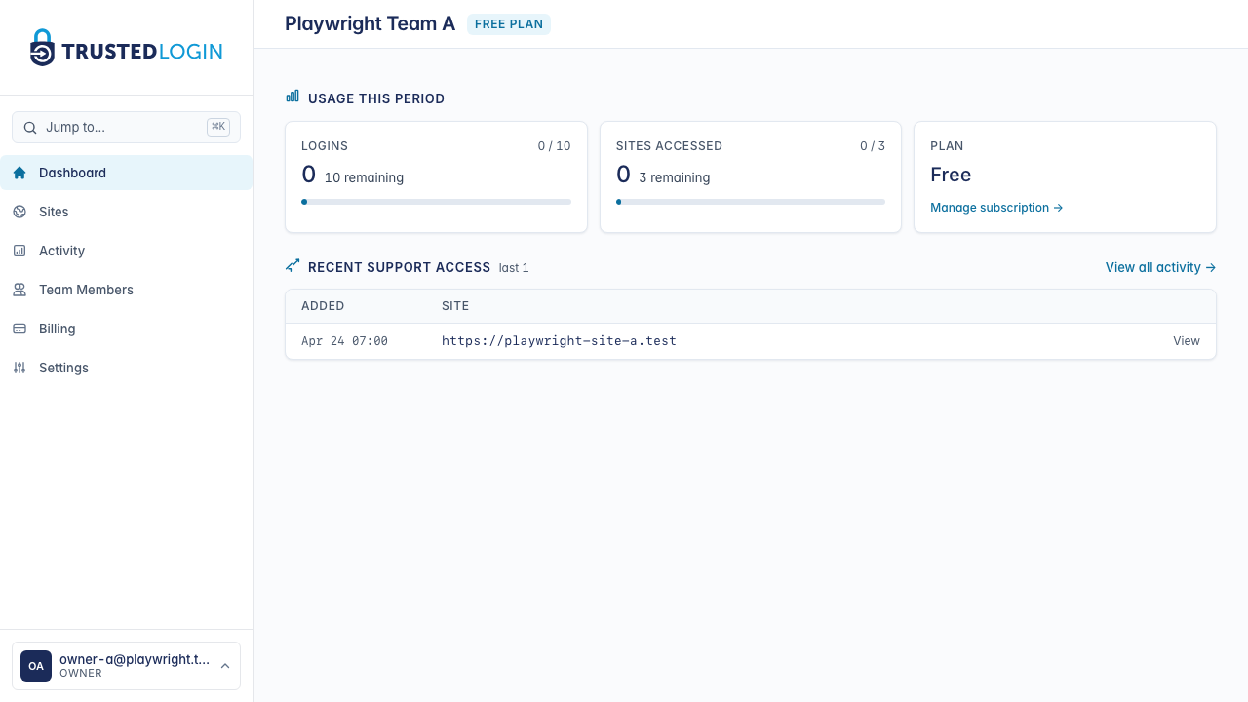
Task: Click the TrustedLogin padlock logo
Action: pyautogui.click(x=41, y=47)
